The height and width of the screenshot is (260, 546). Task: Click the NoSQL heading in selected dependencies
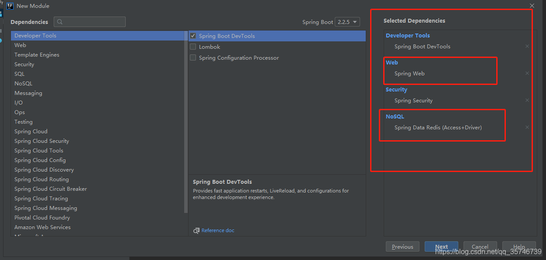pos(395,116)
